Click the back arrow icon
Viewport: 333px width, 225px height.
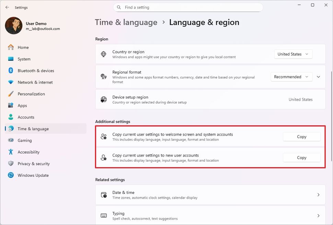click(x=7, y=7)
